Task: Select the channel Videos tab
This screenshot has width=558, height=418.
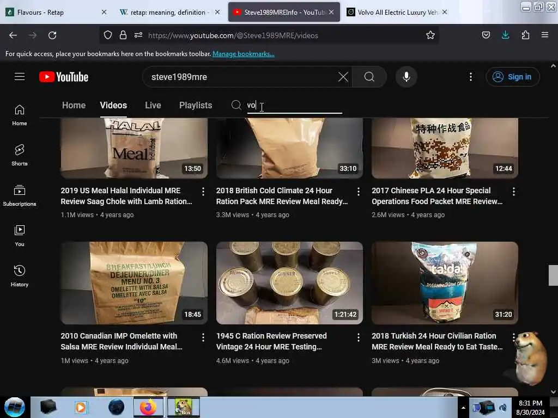Action: point(113,105)
